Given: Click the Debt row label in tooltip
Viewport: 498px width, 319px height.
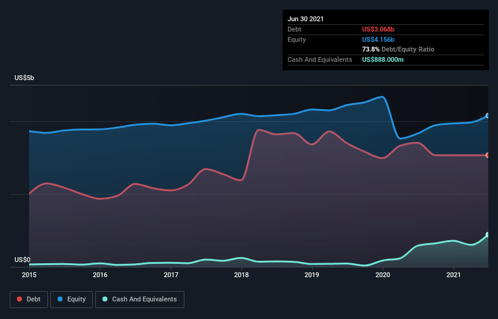Looking at the screenshot, I should [294, 29].
